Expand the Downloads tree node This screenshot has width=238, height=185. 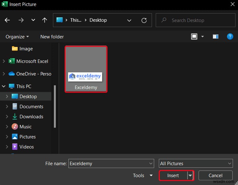(x=7, y=117)
